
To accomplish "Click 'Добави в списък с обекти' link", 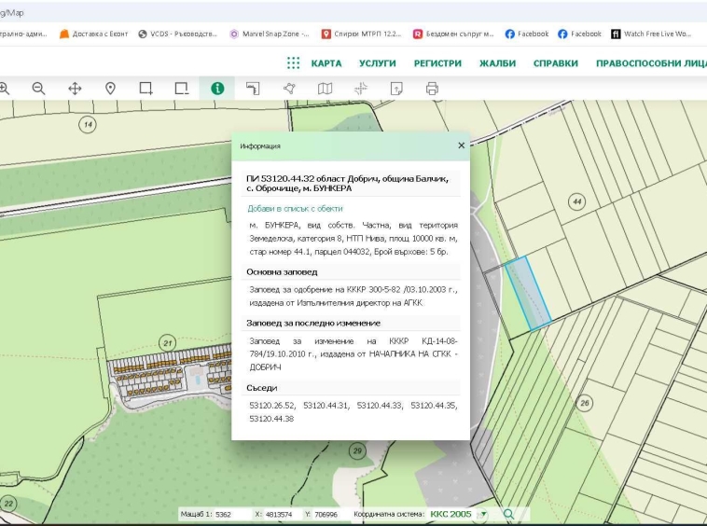I will tap(295, 209).
